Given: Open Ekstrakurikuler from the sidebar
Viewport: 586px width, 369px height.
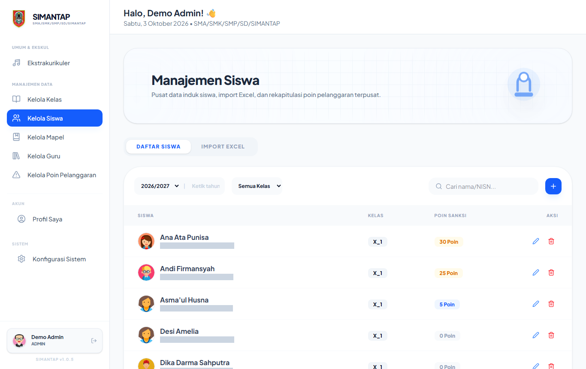Looking at the screenshot, I should pyautogui.click(x=54, y=63).
